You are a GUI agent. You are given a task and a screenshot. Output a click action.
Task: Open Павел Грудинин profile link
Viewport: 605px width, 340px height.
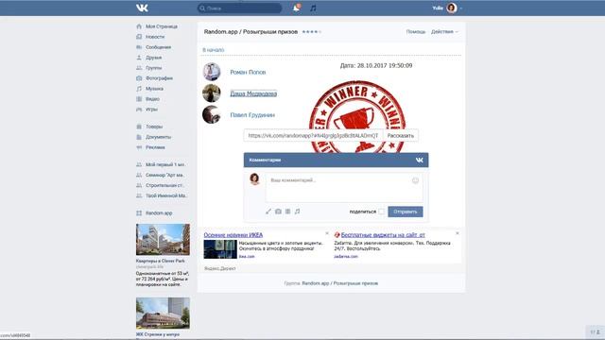point(252,115)
